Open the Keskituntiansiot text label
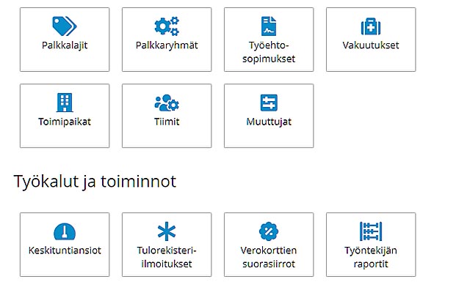 (65, 251)
